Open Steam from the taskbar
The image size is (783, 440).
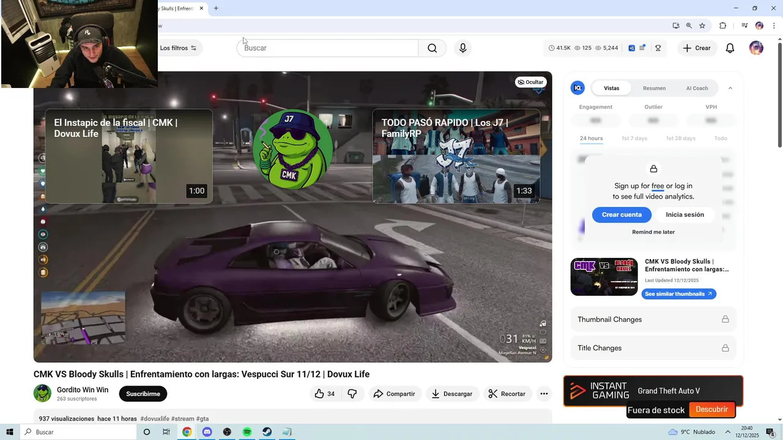point(267,432)
